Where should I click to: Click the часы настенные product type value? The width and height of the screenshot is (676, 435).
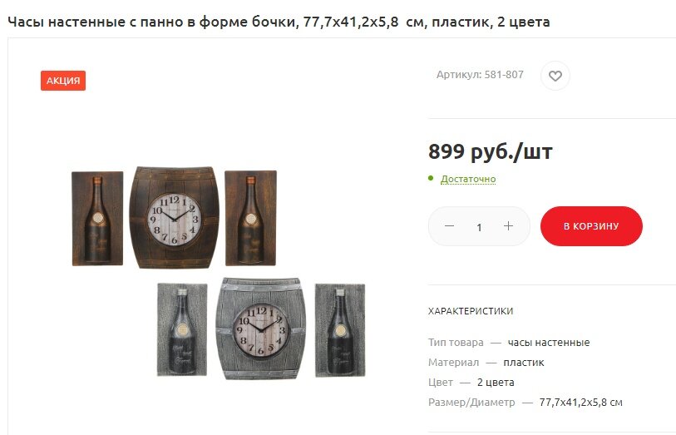(549, 343)
